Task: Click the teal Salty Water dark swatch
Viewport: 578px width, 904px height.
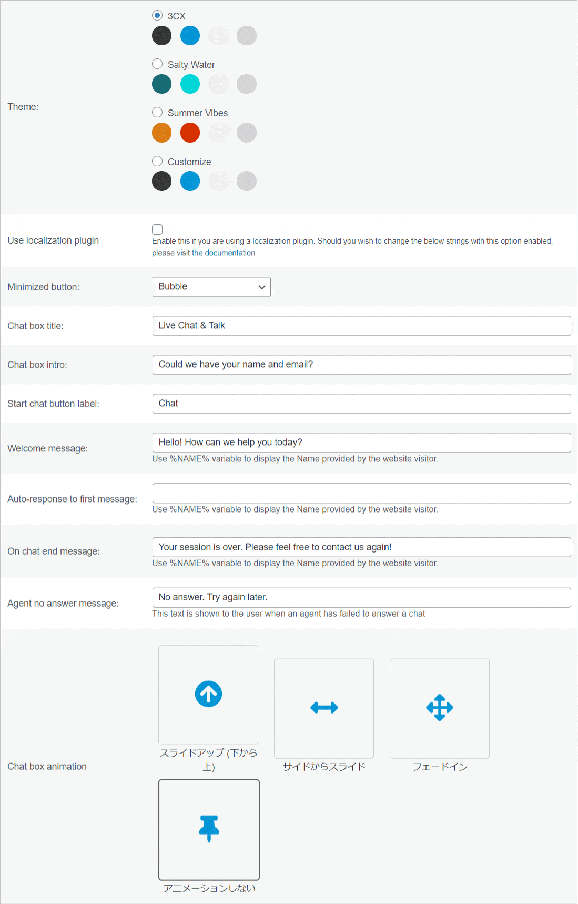Action: pyautogui.click(x=161, y=84)
